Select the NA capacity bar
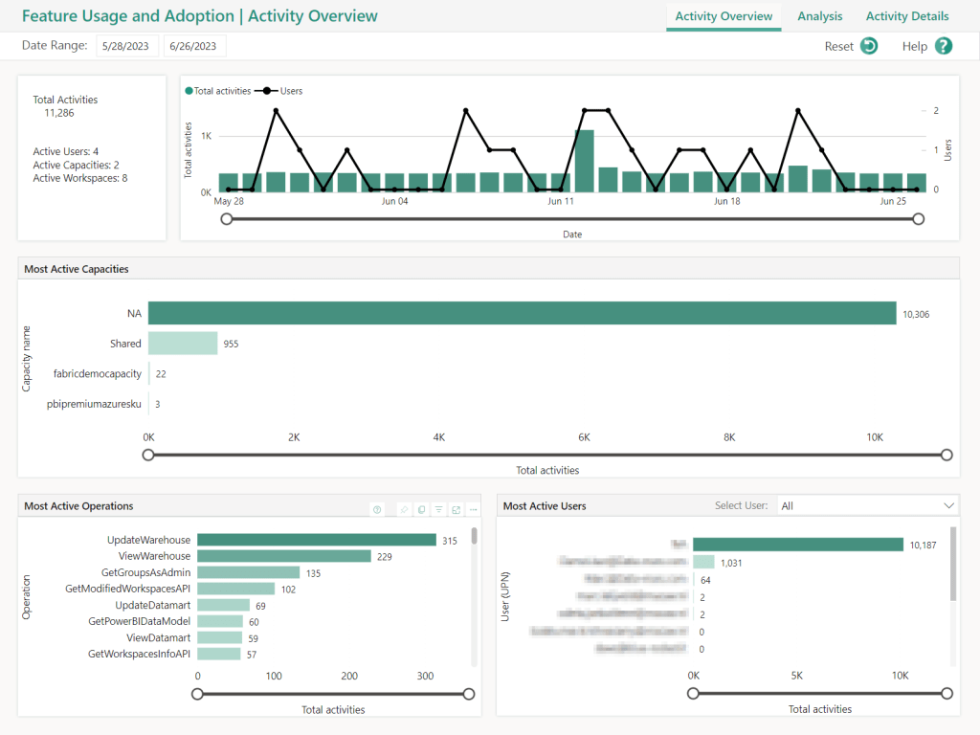 pyautogui.click(x=522, y=314)
